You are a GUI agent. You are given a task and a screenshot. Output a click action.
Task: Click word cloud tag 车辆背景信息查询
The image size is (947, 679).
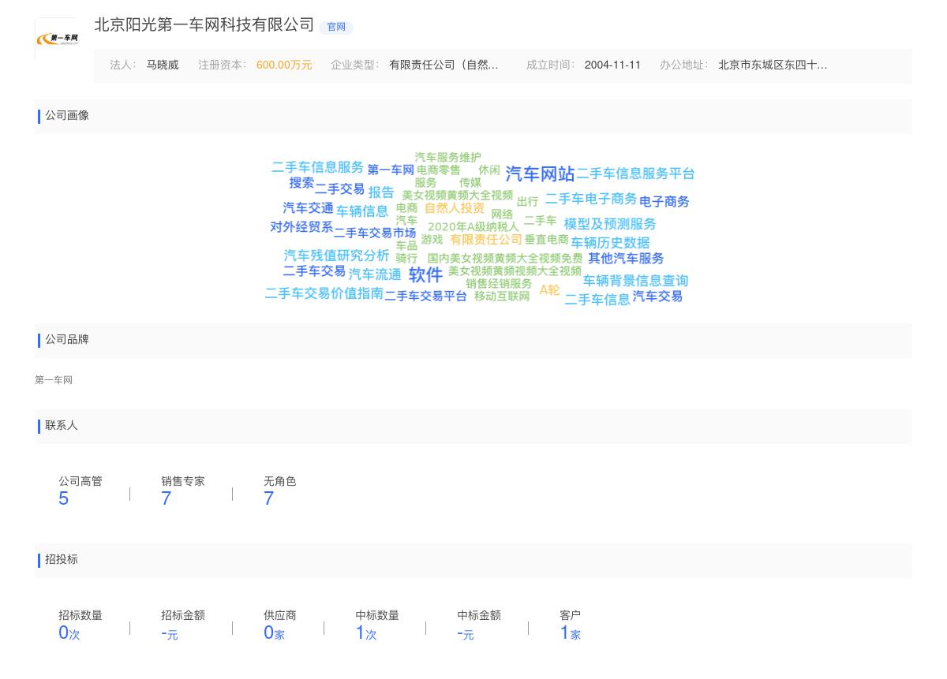(x=636, y=281)
